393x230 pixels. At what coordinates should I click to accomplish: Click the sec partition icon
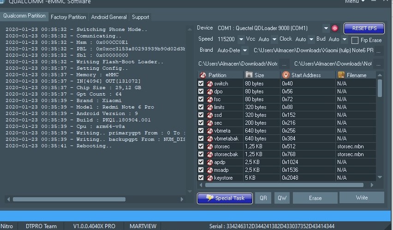point(210,123)
